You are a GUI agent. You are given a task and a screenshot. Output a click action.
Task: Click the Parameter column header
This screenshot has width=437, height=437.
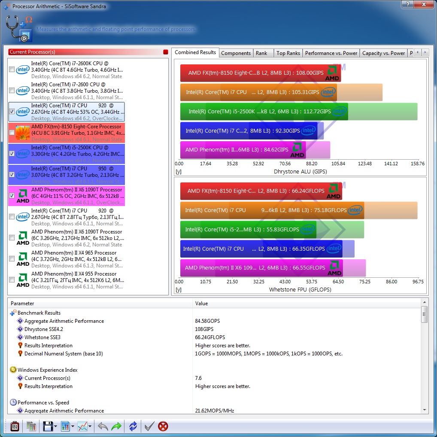(100, 303)
